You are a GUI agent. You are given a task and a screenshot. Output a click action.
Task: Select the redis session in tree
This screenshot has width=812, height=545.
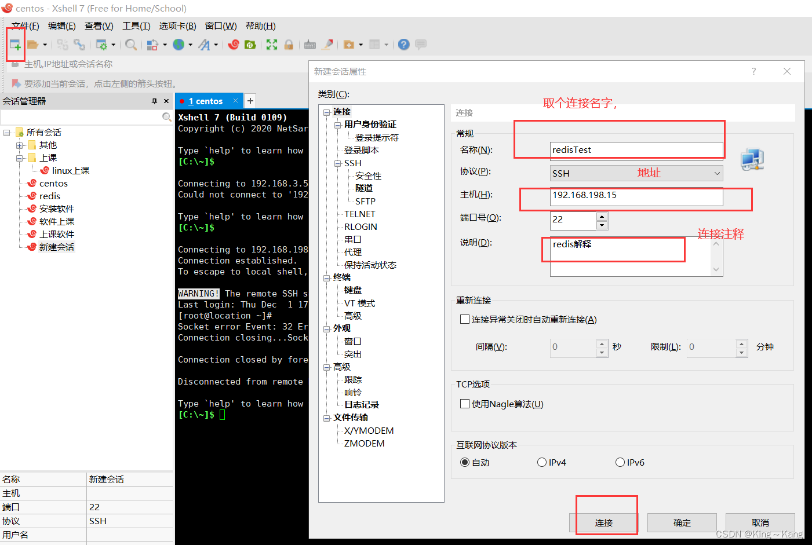(x=49, y=196)
